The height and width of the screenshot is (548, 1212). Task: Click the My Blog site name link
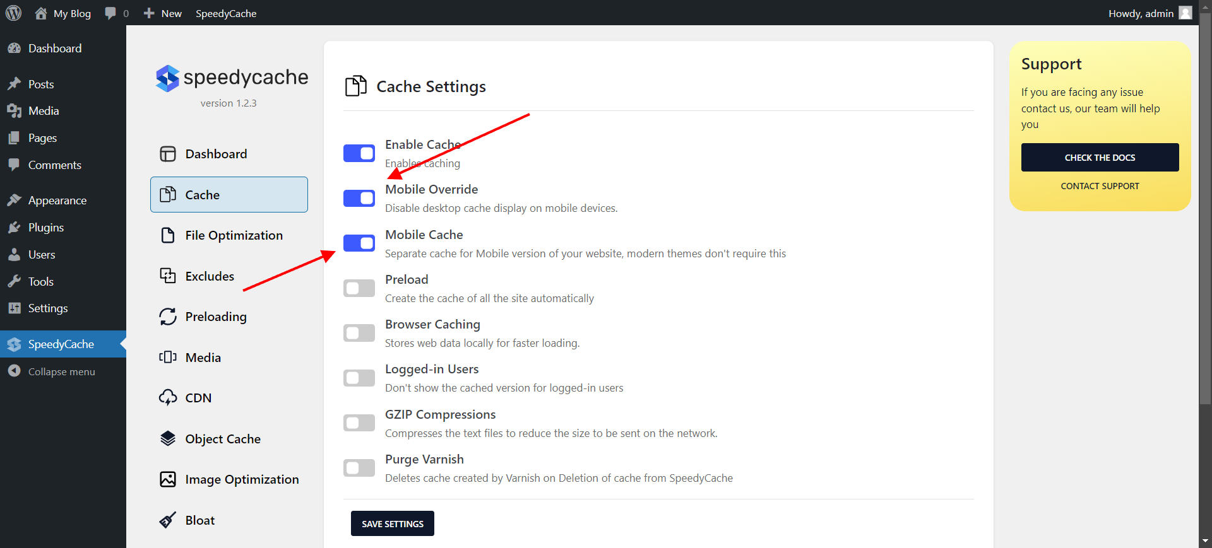point(72,13)
